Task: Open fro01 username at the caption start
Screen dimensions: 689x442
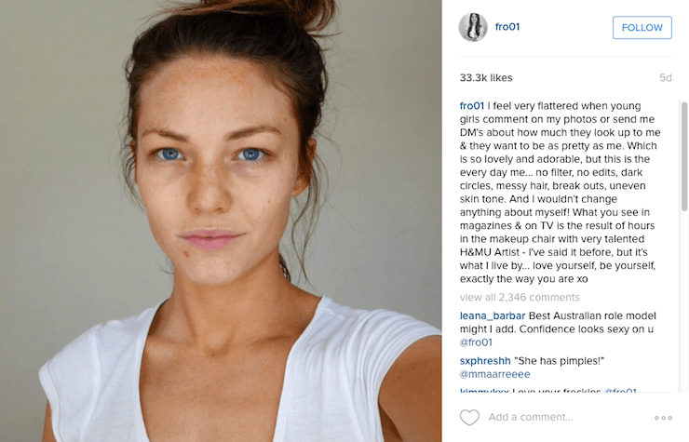Action: point(471,106)
